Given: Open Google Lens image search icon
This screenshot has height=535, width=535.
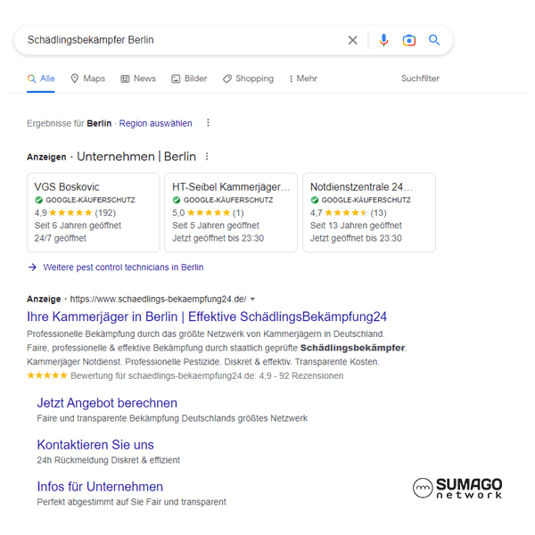Looking at the screenshot, I should (408, 40).
